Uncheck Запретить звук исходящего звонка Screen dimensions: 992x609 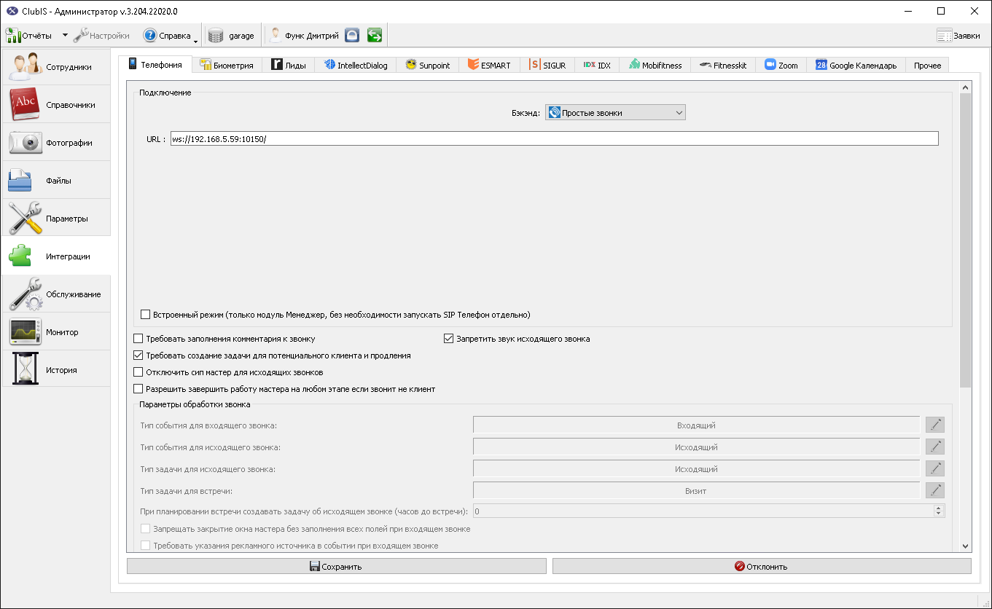449,339
